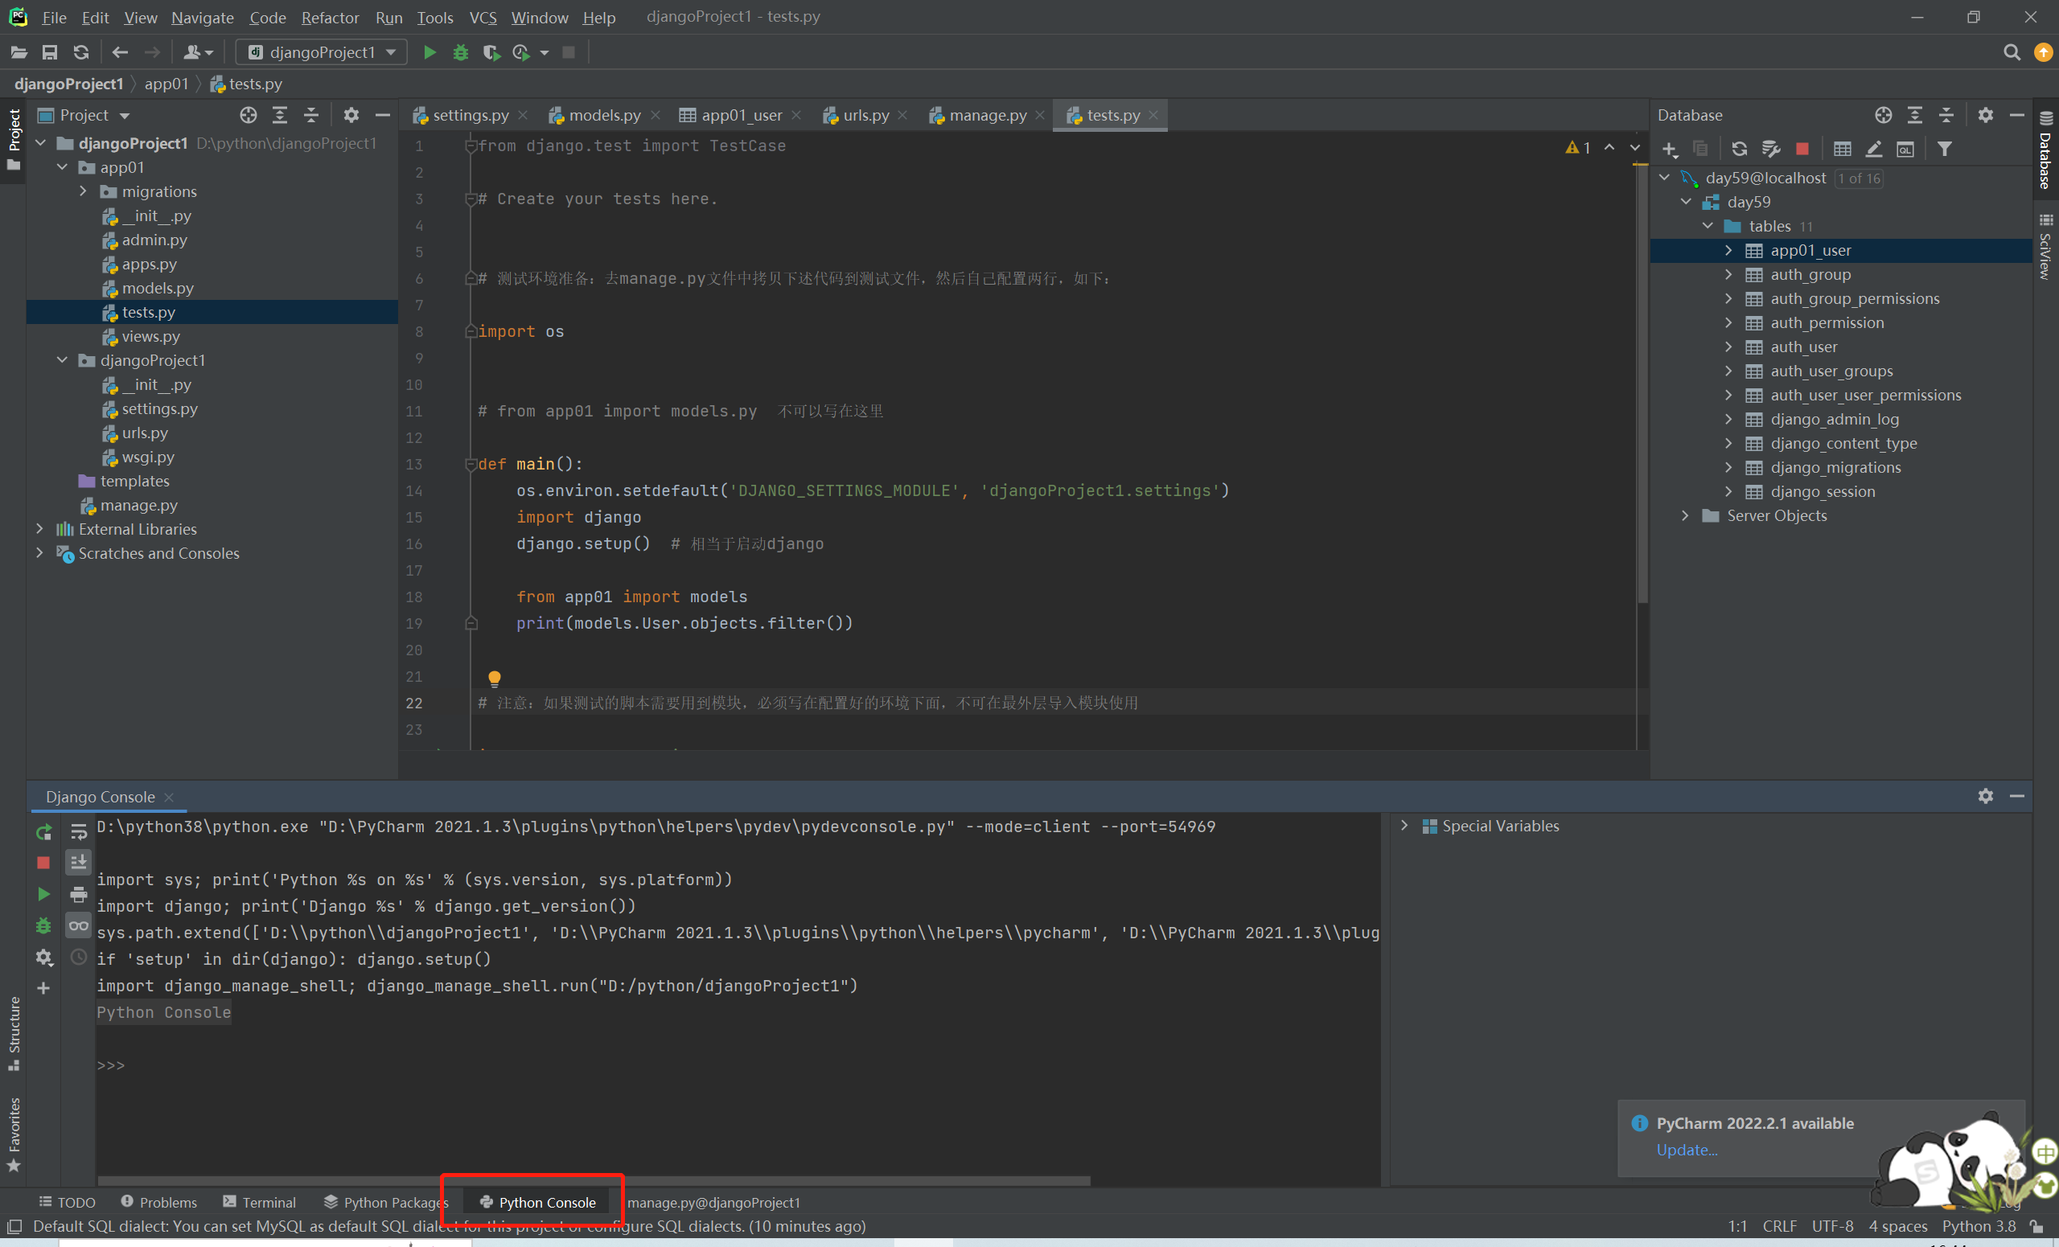Rerun the Django Console
The image size is (2059, 1247).
coord(43,832)
